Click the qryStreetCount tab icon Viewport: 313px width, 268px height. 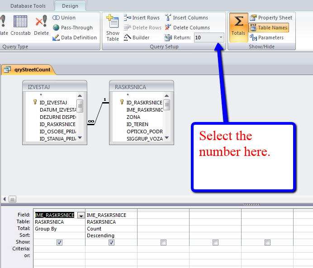pyautogui.click(x=7, y=70)
